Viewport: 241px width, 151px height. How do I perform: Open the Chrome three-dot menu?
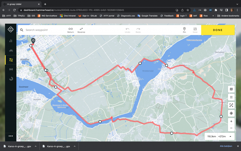pos(237,10)
